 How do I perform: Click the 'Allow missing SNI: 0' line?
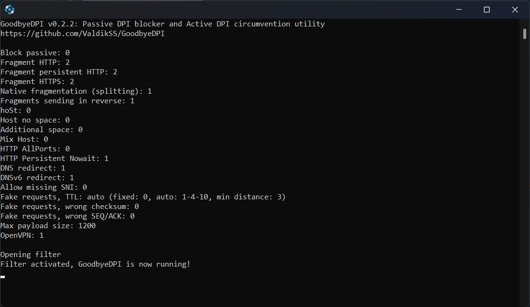click(44, 187)
